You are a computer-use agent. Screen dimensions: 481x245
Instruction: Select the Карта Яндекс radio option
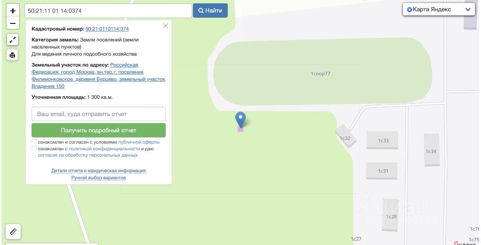coord(410,10)
